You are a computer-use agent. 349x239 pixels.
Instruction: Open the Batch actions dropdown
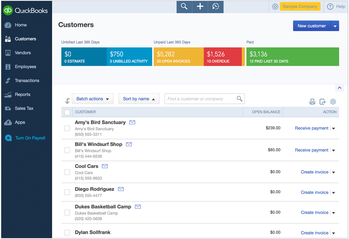pos(93,99)
